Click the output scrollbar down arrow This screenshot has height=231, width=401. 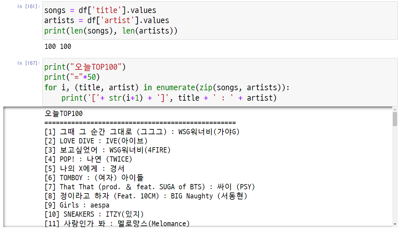pos(395,224)
